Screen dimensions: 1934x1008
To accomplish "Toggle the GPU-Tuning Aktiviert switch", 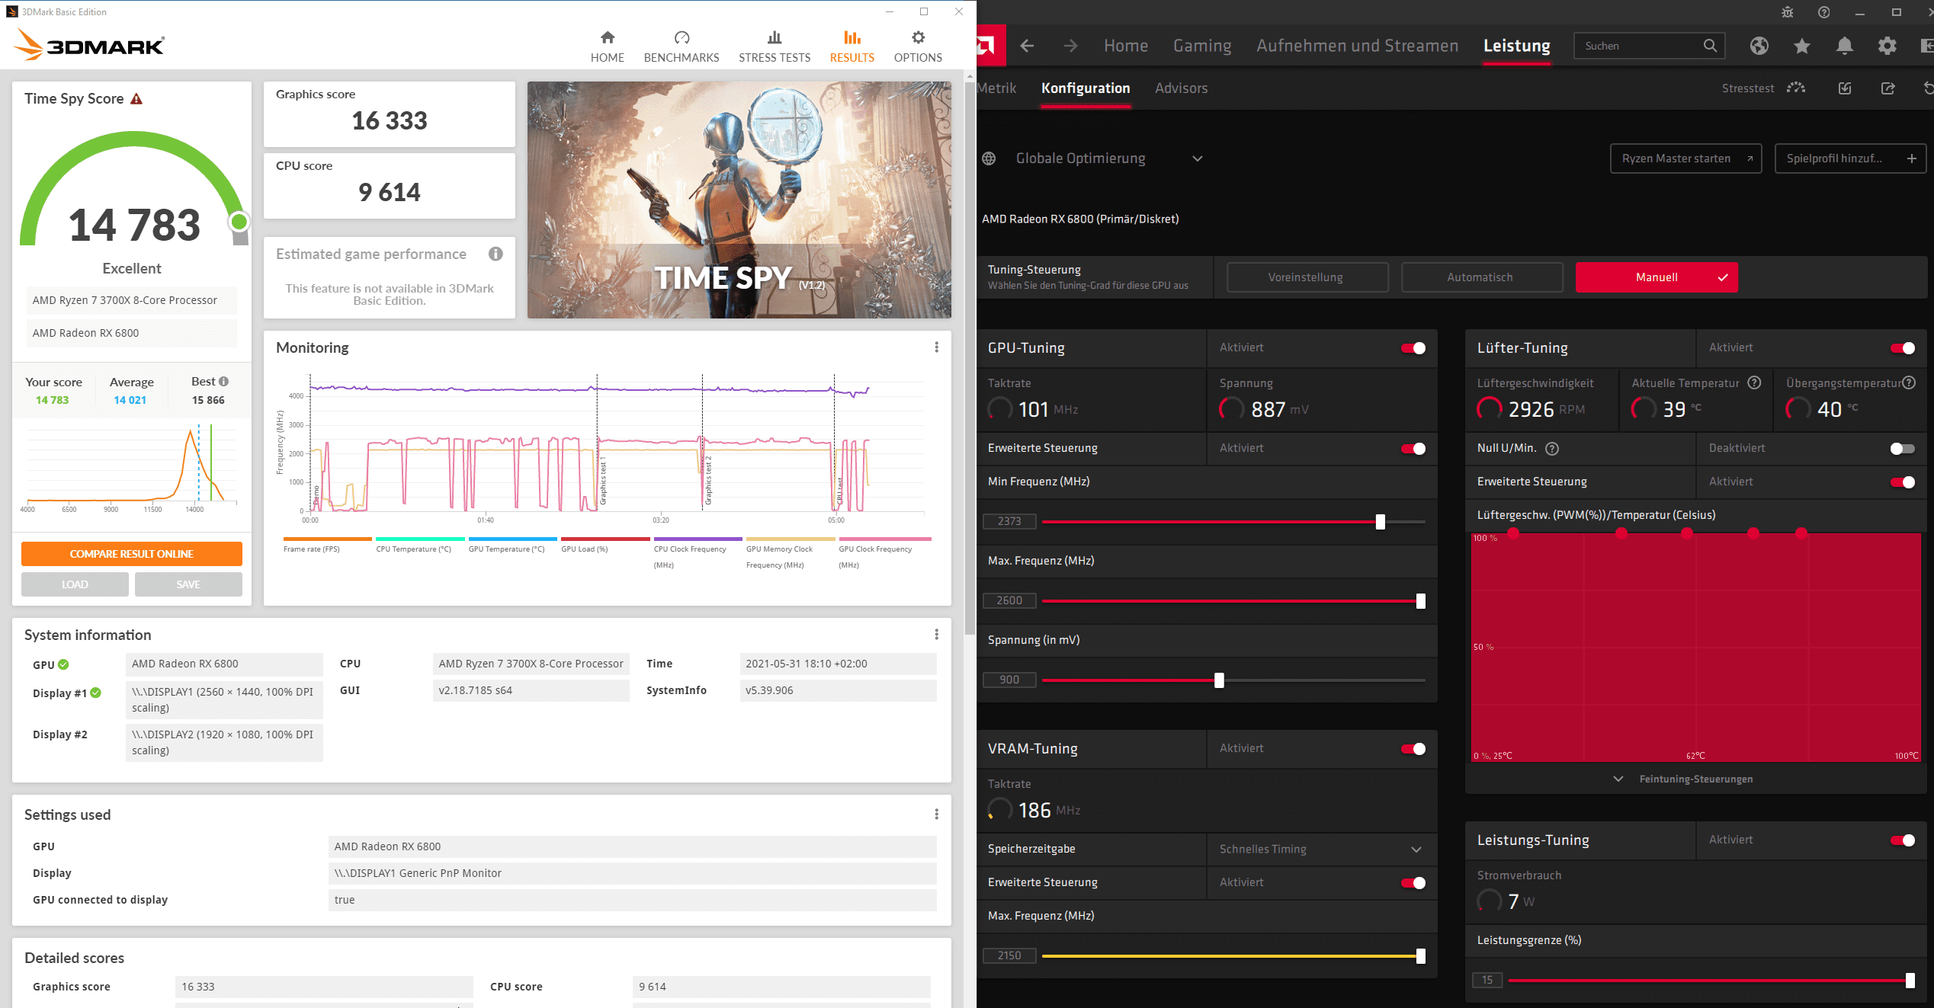I will pos(1413,348).
